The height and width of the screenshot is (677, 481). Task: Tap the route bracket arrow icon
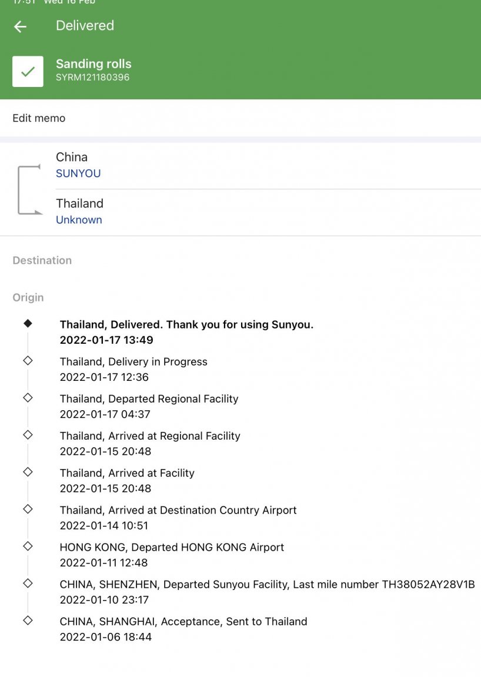pos(29,189)
